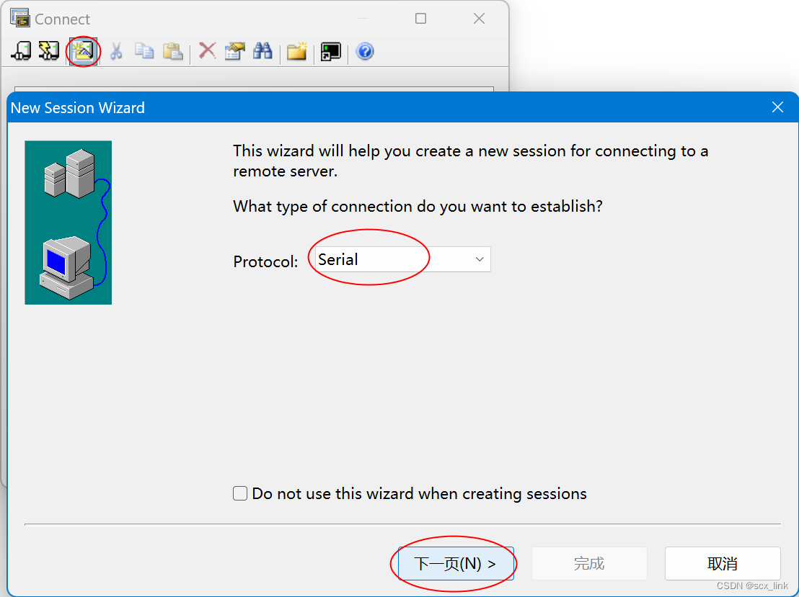Click the red X Delete icon
The image size is (799, 597).
pos(207,51)
